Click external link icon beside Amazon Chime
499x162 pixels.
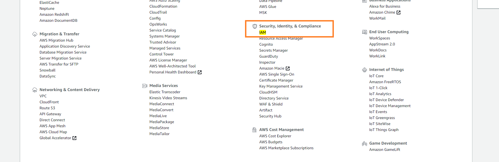click(398, 13)
